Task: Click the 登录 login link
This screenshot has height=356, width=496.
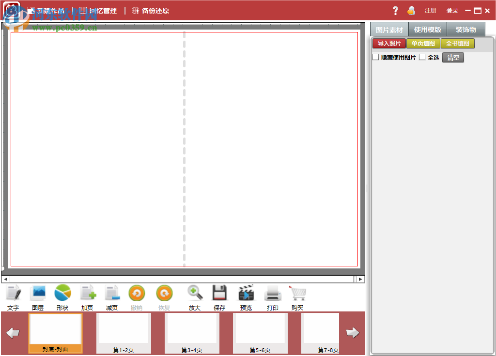Action: click(x=452, y=11)
